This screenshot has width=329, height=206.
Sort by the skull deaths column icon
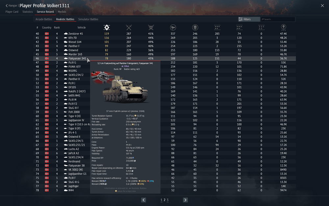tap(195, 27)
